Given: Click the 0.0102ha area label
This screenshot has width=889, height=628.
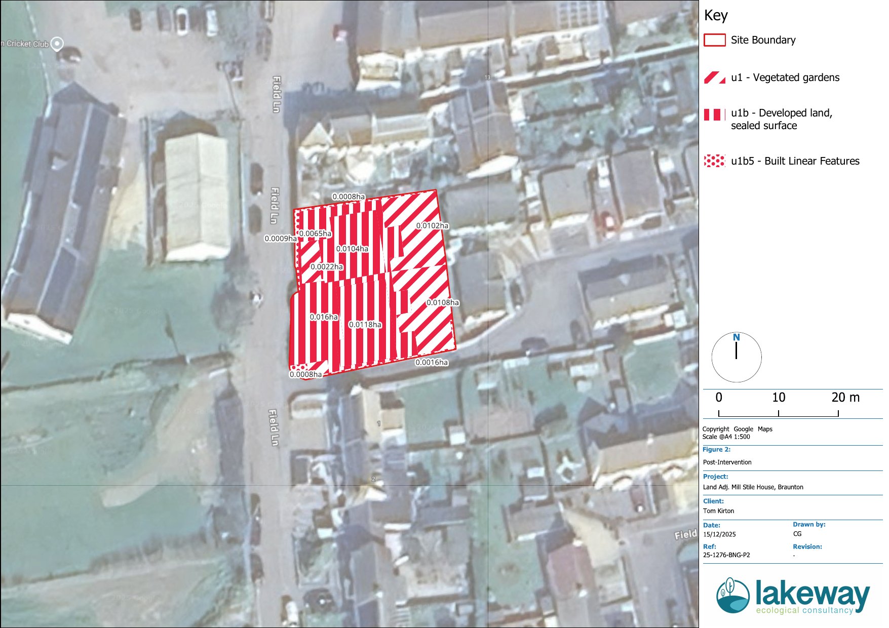Looking at the screenshot, I should pos(432,225).
